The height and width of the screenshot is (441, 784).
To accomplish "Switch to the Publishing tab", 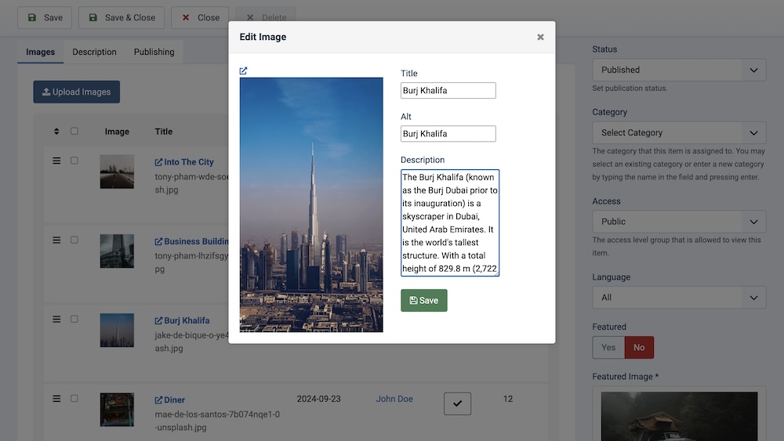I will (x=154, y=52).
